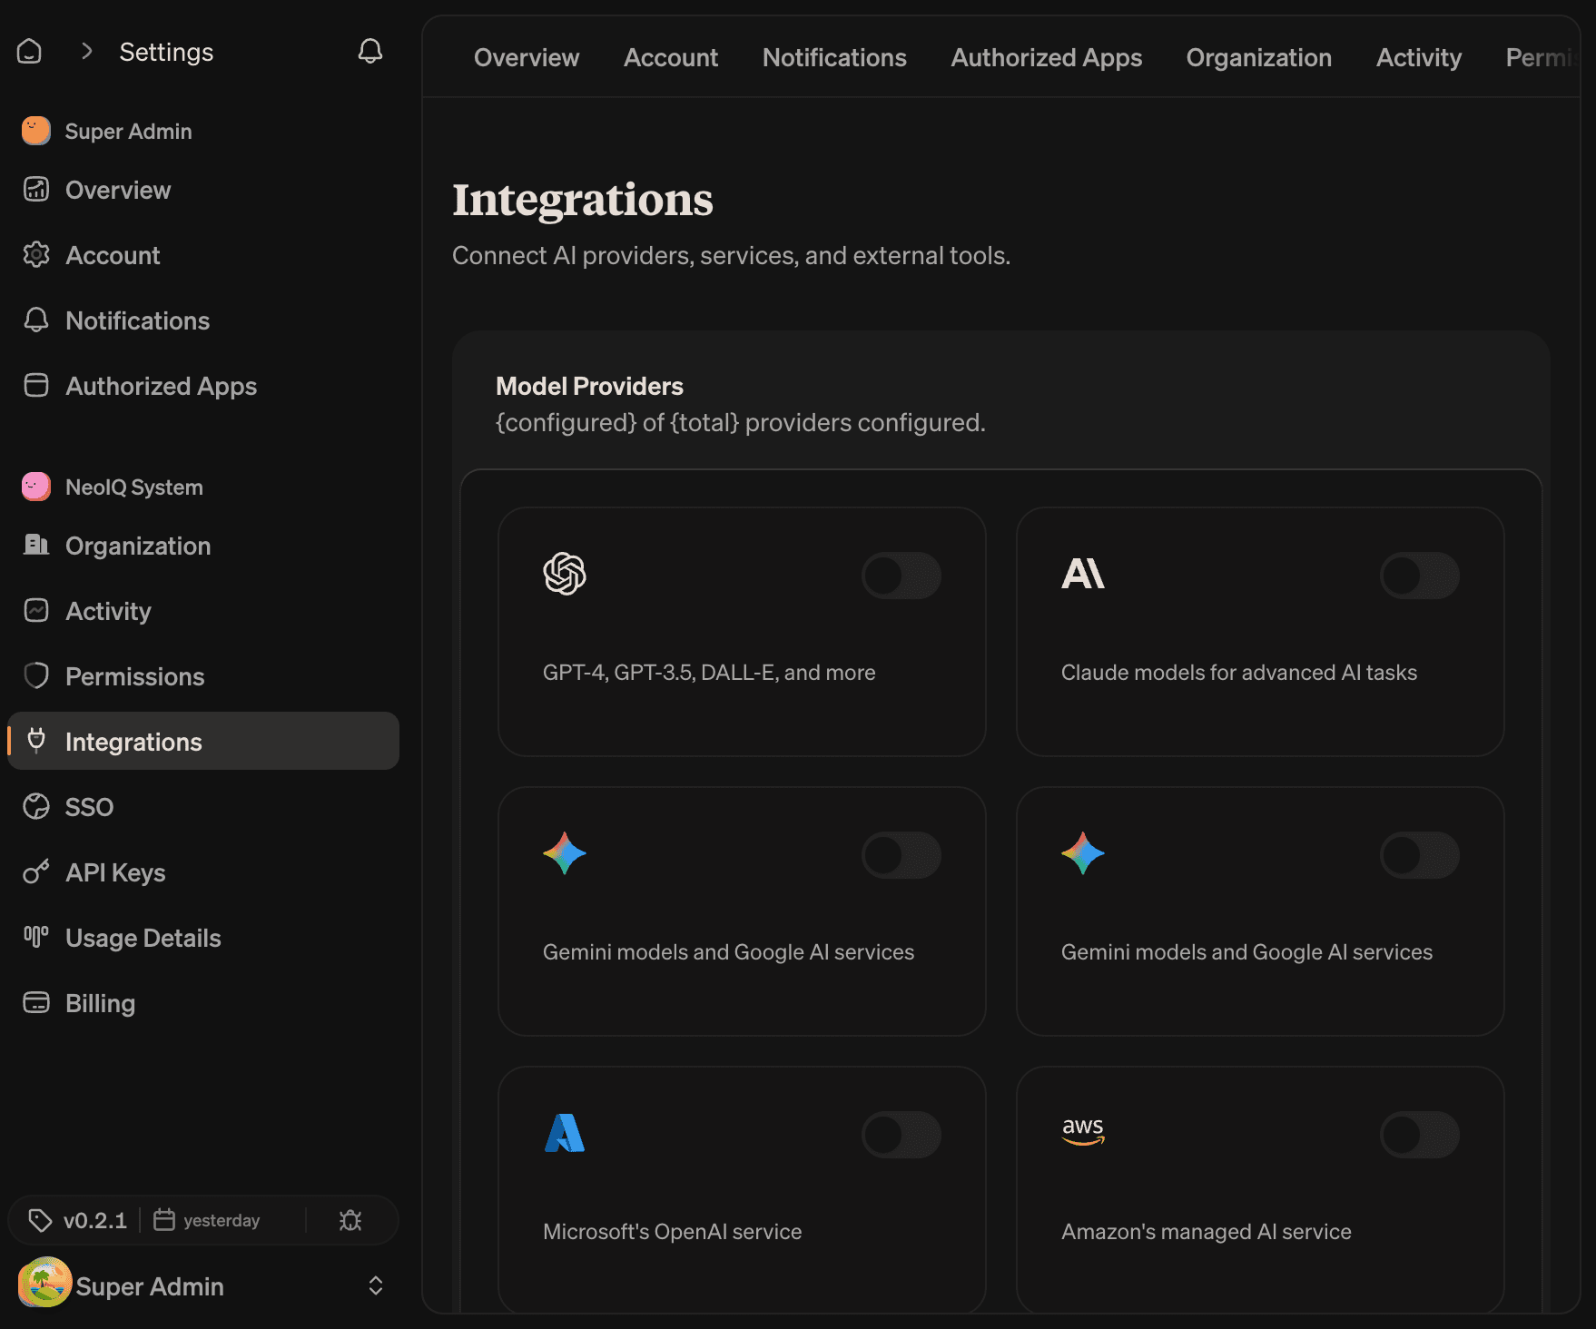Go to Overview in the sidebar
The image size is (1596, 1329).
(203, 190)
